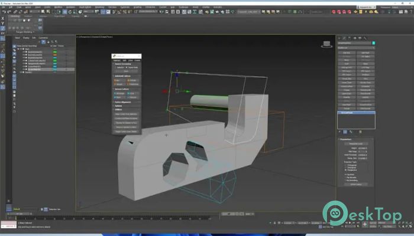Toggle show end result in modifier stack

pyautogui.click(x=345, y=132)
